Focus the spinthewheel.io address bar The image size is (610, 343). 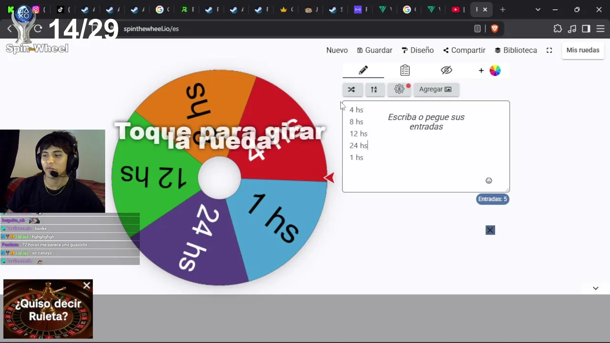pyautogui.click(x=151, y=29)
